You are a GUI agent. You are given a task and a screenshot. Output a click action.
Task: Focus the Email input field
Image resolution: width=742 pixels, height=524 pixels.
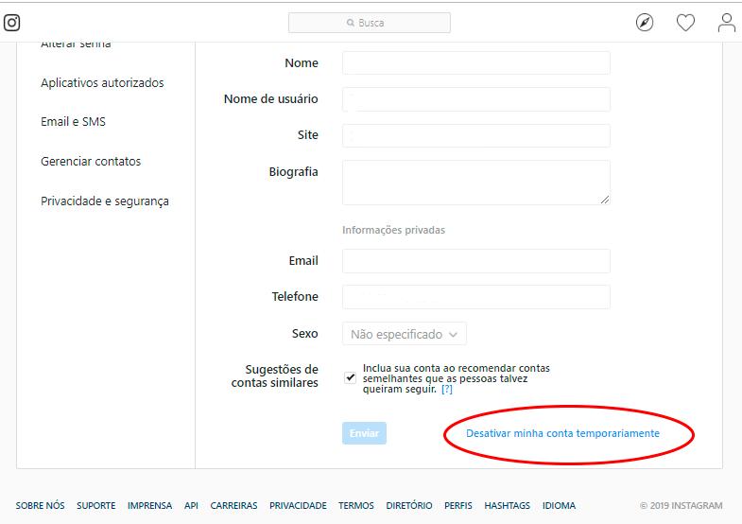(x=475, y=261)
